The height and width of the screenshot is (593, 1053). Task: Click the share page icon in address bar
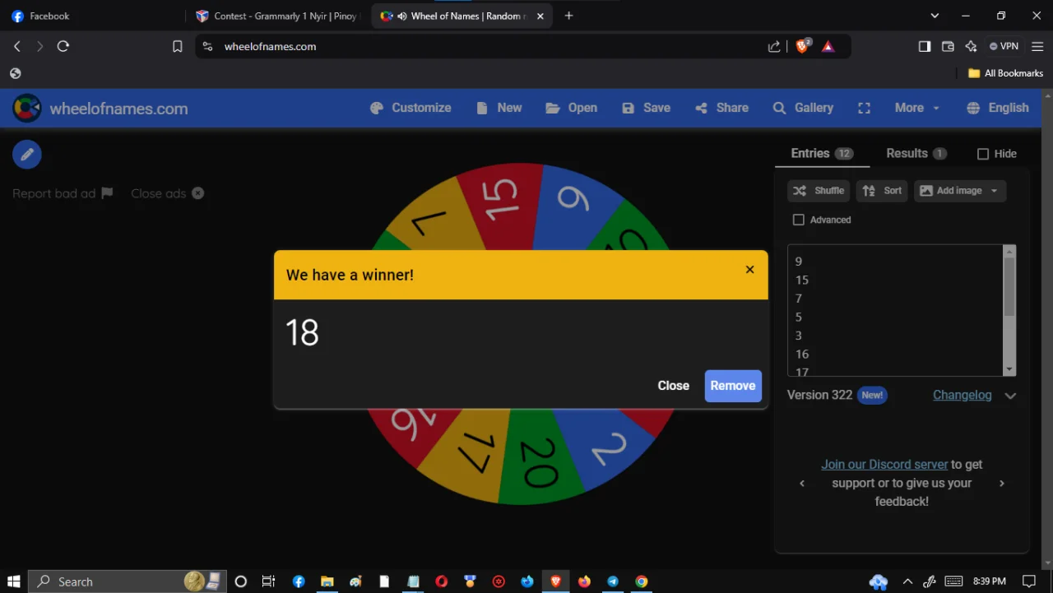click(774, 47)
